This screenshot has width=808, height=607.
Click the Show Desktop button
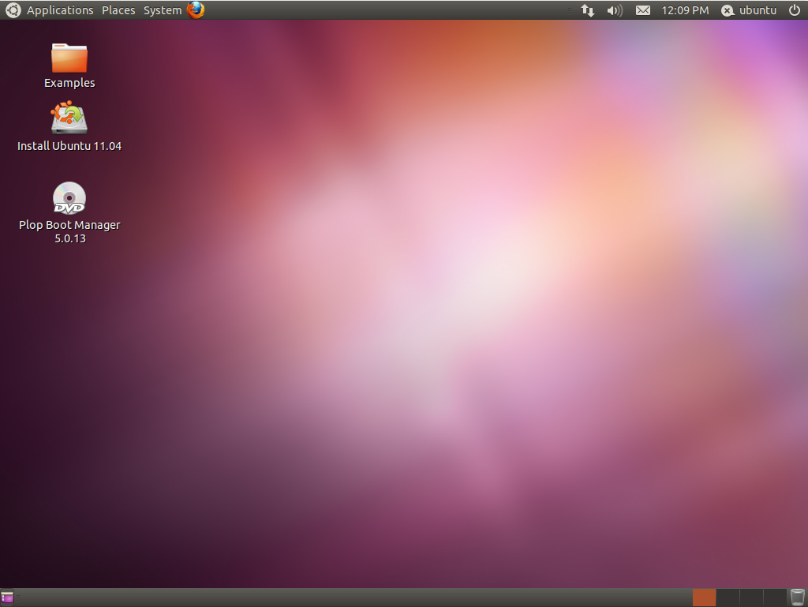tap(7, 598)
